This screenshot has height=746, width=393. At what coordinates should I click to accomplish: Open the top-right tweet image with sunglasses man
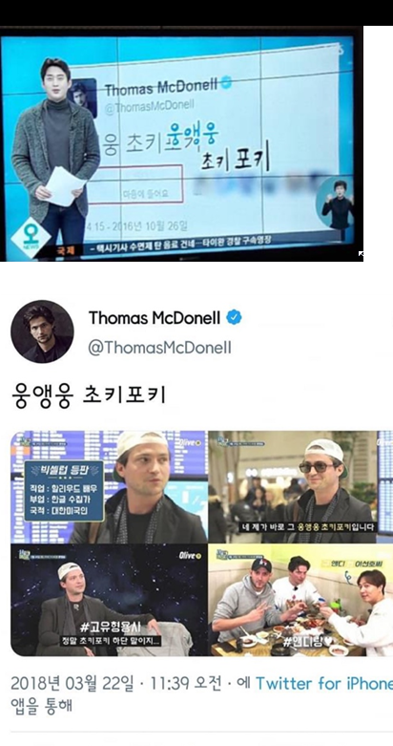click(300, 487)
